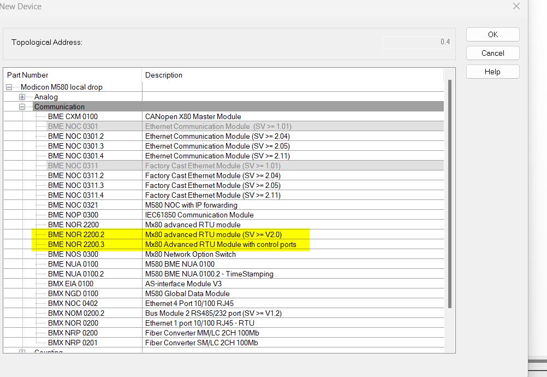Viewport: 547px width, 377px height.
Task: Select BME NUA 0100.2 module
Action: [76, 274]
